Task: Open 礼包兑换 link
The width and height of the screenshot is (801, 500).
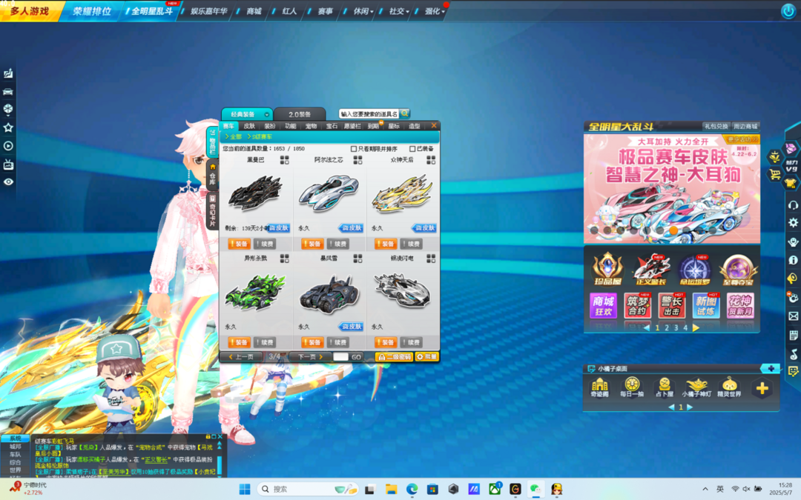Action: click(x=716, y=127)
